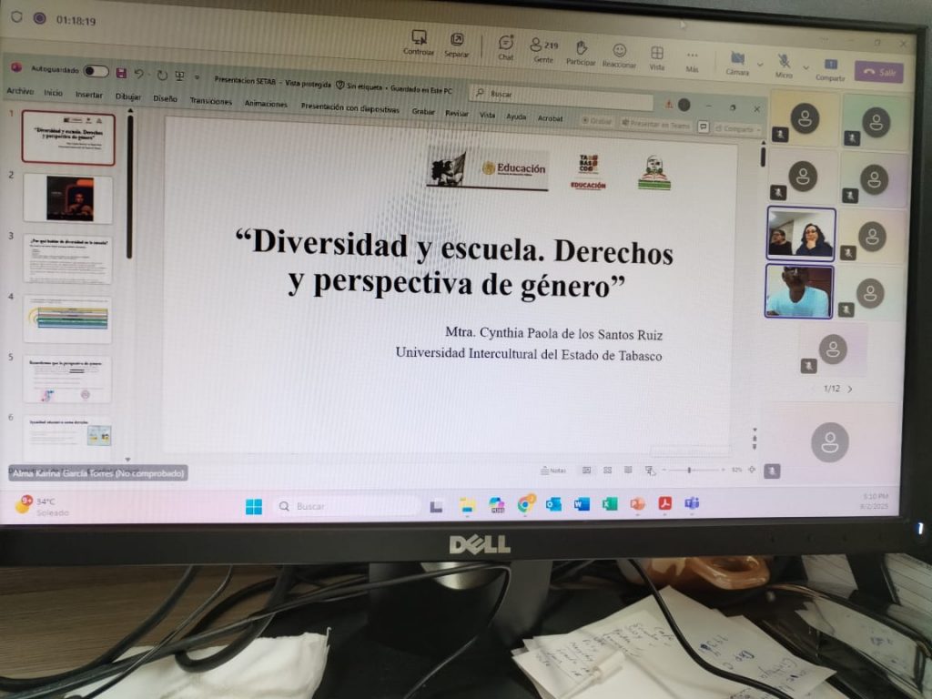The image size is (932, 699).
Task: Expand the camera options dropdown arrow
Action: click(x=760, y=65)
